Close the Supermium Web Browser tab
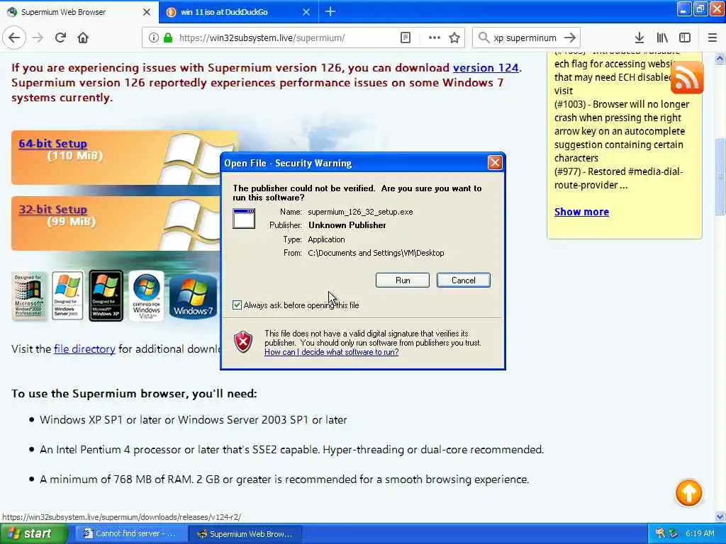The image size is (726, 544). [x=146, y=12]
